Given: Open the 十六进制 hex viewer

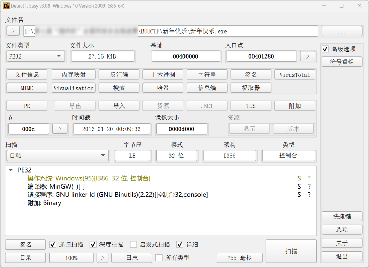Looking at the screenshot, I should [163, 75].
